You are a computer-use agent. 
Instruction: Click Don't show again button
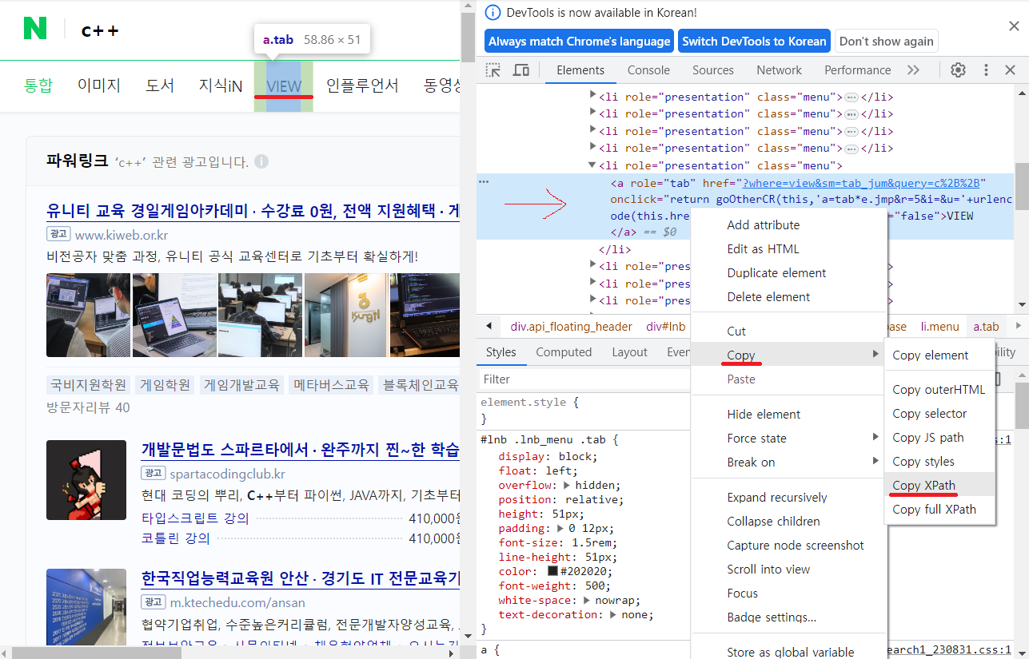tap(886, 42)
